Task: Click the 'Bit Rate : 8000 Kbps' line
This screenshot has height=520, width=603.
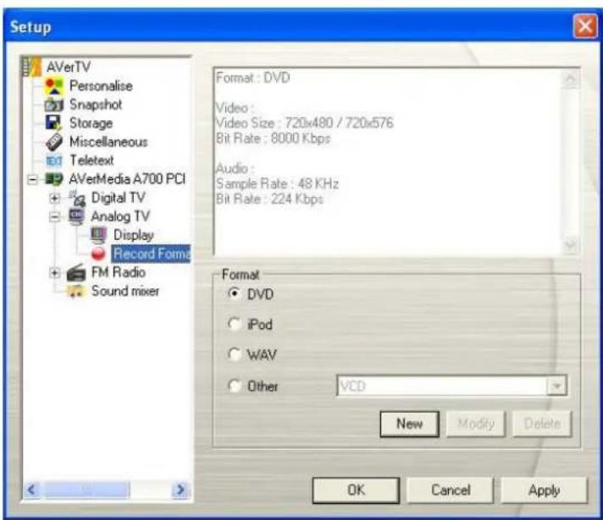Action: pos(273,139)
